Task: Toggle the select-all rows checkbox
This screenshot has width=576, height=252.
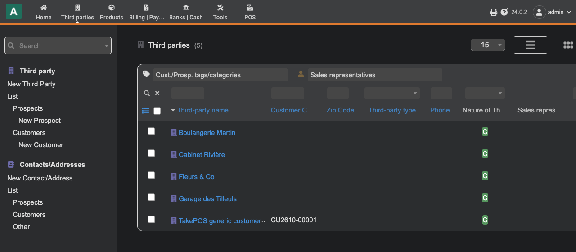Action: tap(157, 111)
